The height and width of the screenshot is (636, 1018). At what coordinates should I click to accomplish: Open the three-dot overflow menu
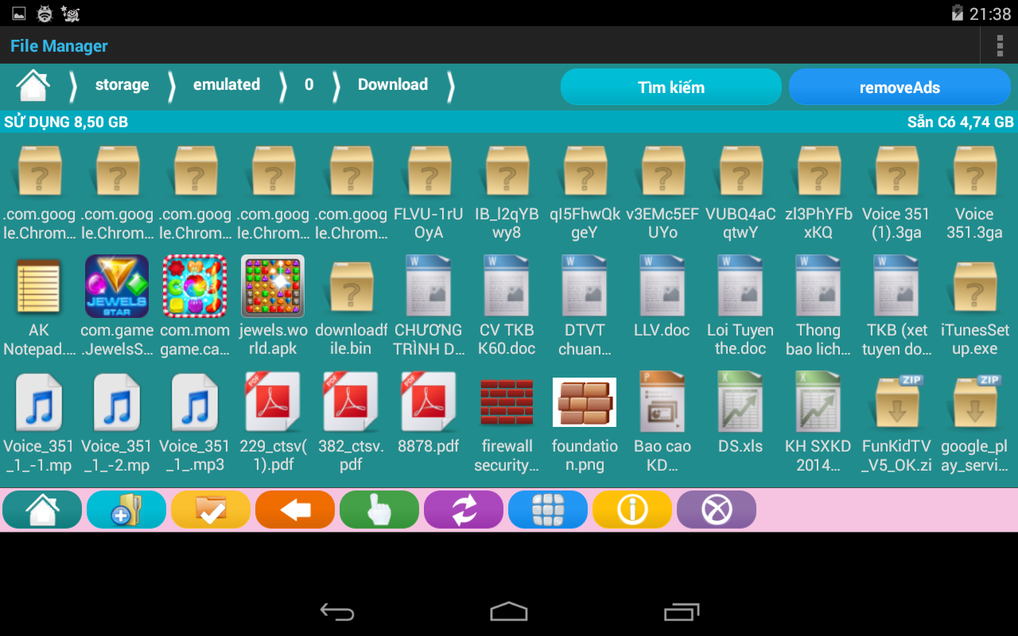[1000, 45]
